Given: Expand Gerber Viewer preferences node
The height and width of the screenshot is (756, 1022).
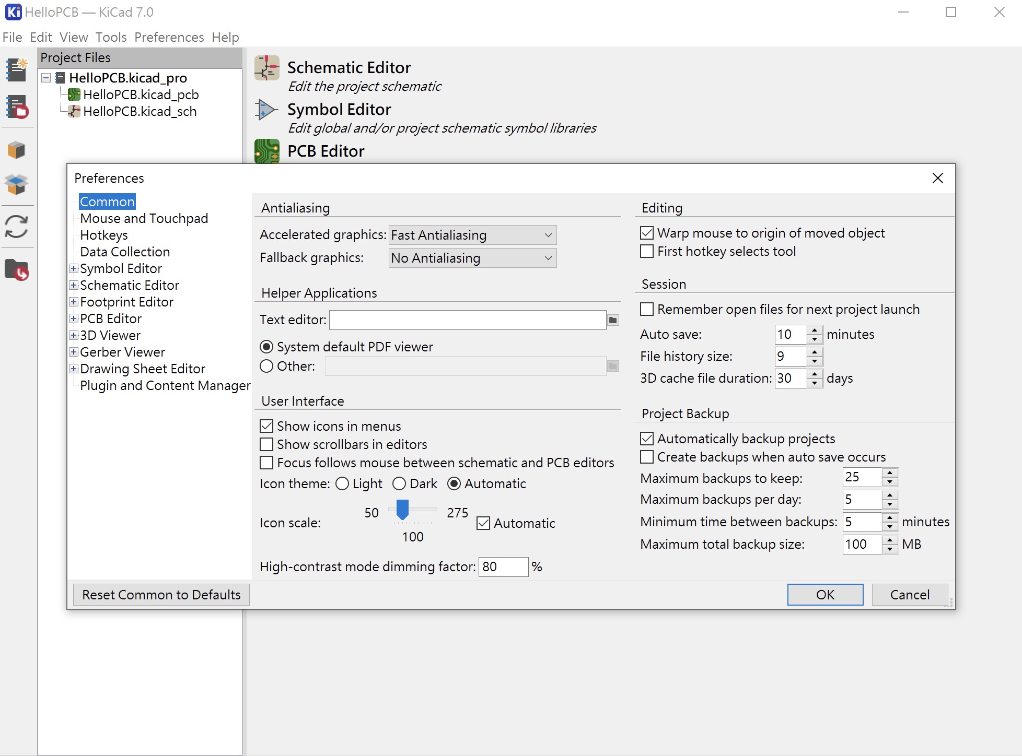Looking at the screenshot, I should (74, 352).
